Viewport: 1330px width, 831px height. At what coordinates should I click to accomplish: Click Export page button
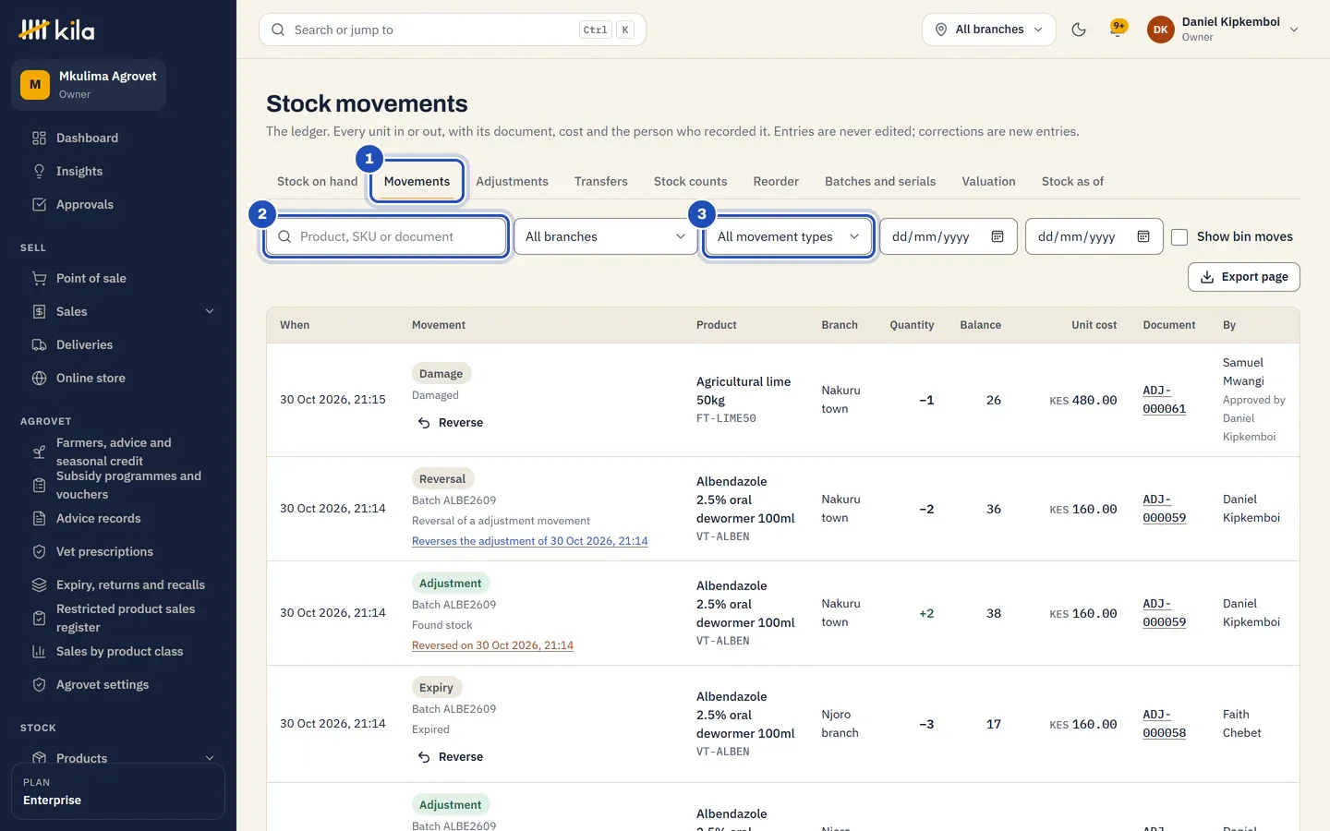coord(1243,277)
